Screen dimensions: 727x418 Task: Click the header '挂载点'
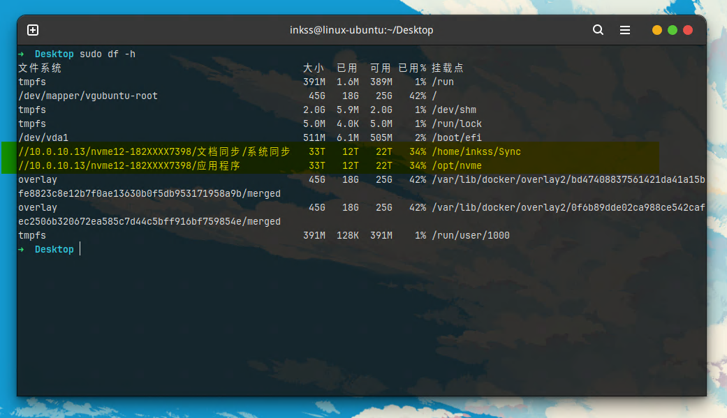tap(448, 68)
